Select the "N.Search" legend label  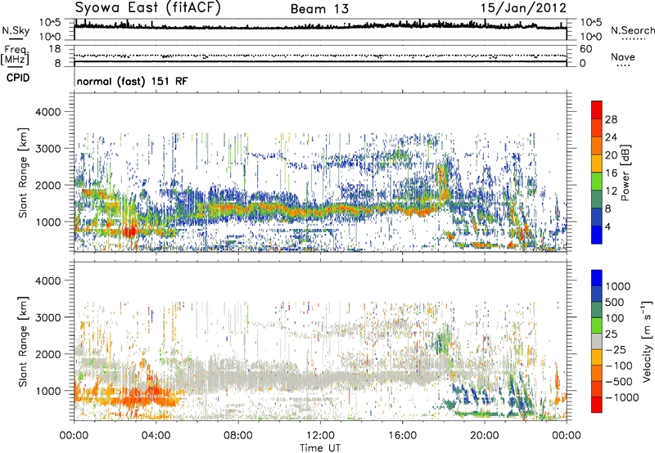(x=633, y=30)
